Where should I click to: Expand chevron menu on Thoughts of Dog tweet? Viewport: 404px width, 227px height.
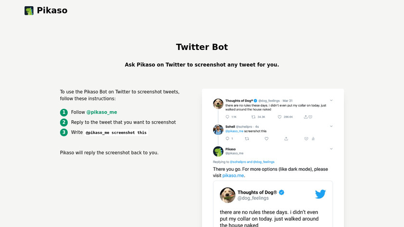point(331,101)
